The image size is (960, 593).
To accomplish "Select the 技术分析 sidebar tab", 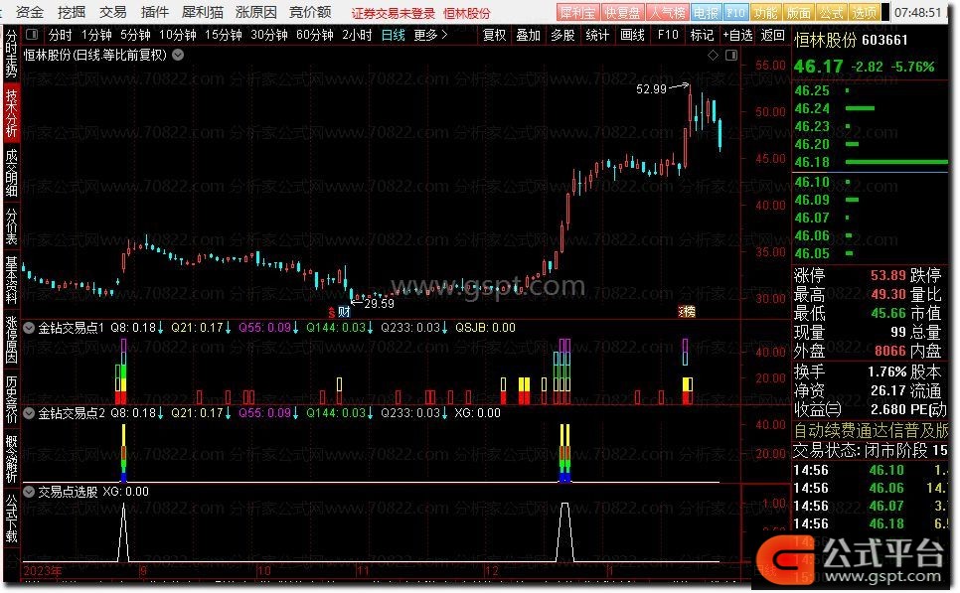I will click(12, 113).
